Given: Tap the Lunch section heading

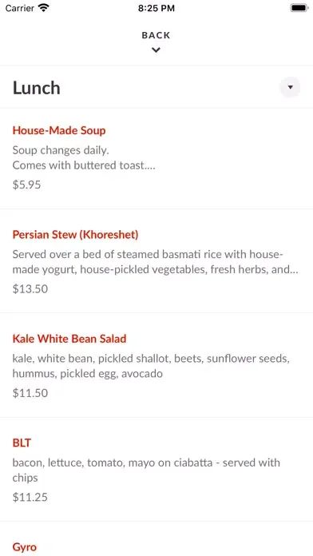Looking at the screenshot, I should (37, 88).
